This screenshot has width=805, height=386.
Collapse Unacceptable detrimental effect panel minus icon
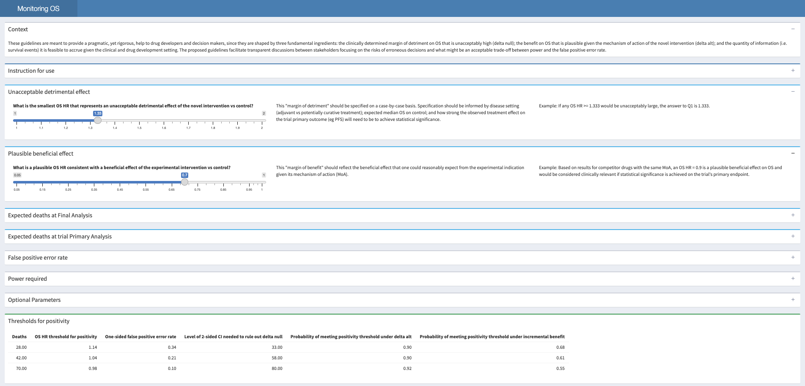pyautogui.click(x=793, y=92)
